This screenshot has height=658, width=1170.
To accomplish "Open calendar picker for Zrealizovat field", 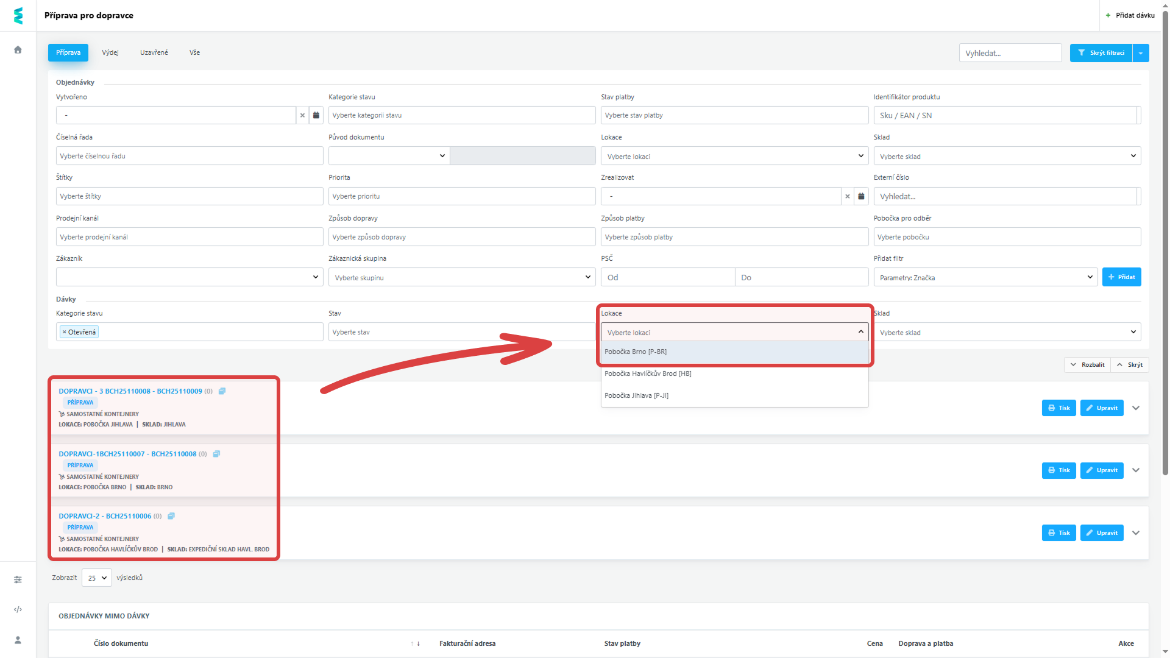I will click(x=861, y=196).
